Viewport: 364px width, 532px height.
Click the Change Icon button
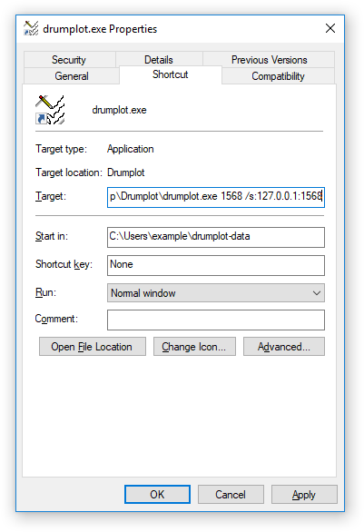point(194,347)
